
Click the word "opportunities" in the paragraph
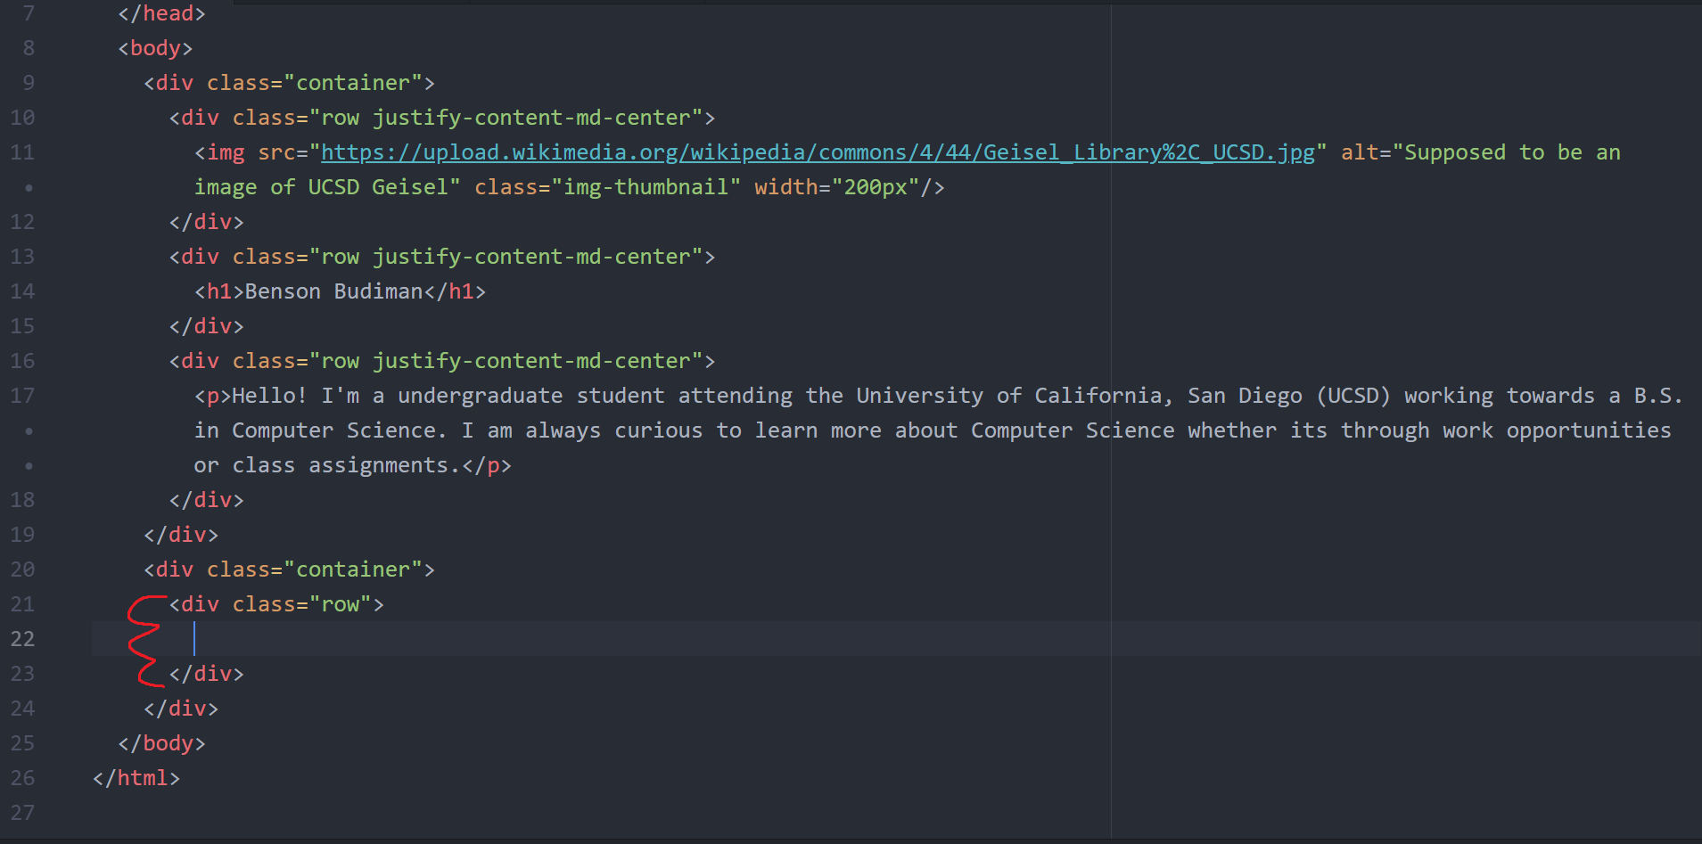click(x=1589, y=430)
